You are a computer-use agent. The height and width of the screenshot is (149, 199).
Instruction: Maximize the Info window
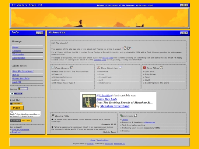click(x=39, y=33)
